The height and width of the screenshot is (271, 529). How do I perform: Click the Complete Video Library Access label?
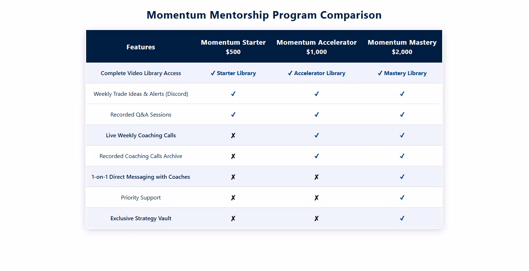(x=141, y=73)
